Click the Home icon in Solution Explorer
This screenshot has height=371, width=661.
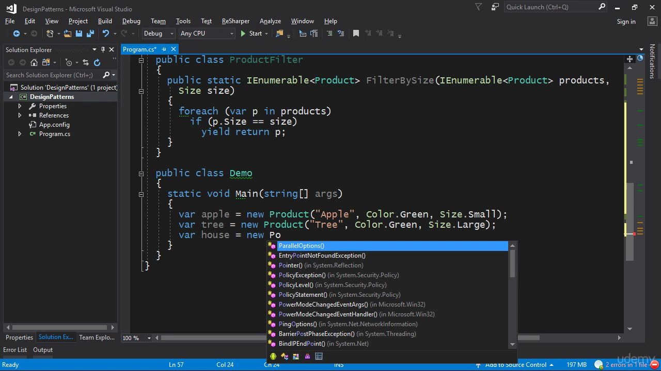point(34,62)
